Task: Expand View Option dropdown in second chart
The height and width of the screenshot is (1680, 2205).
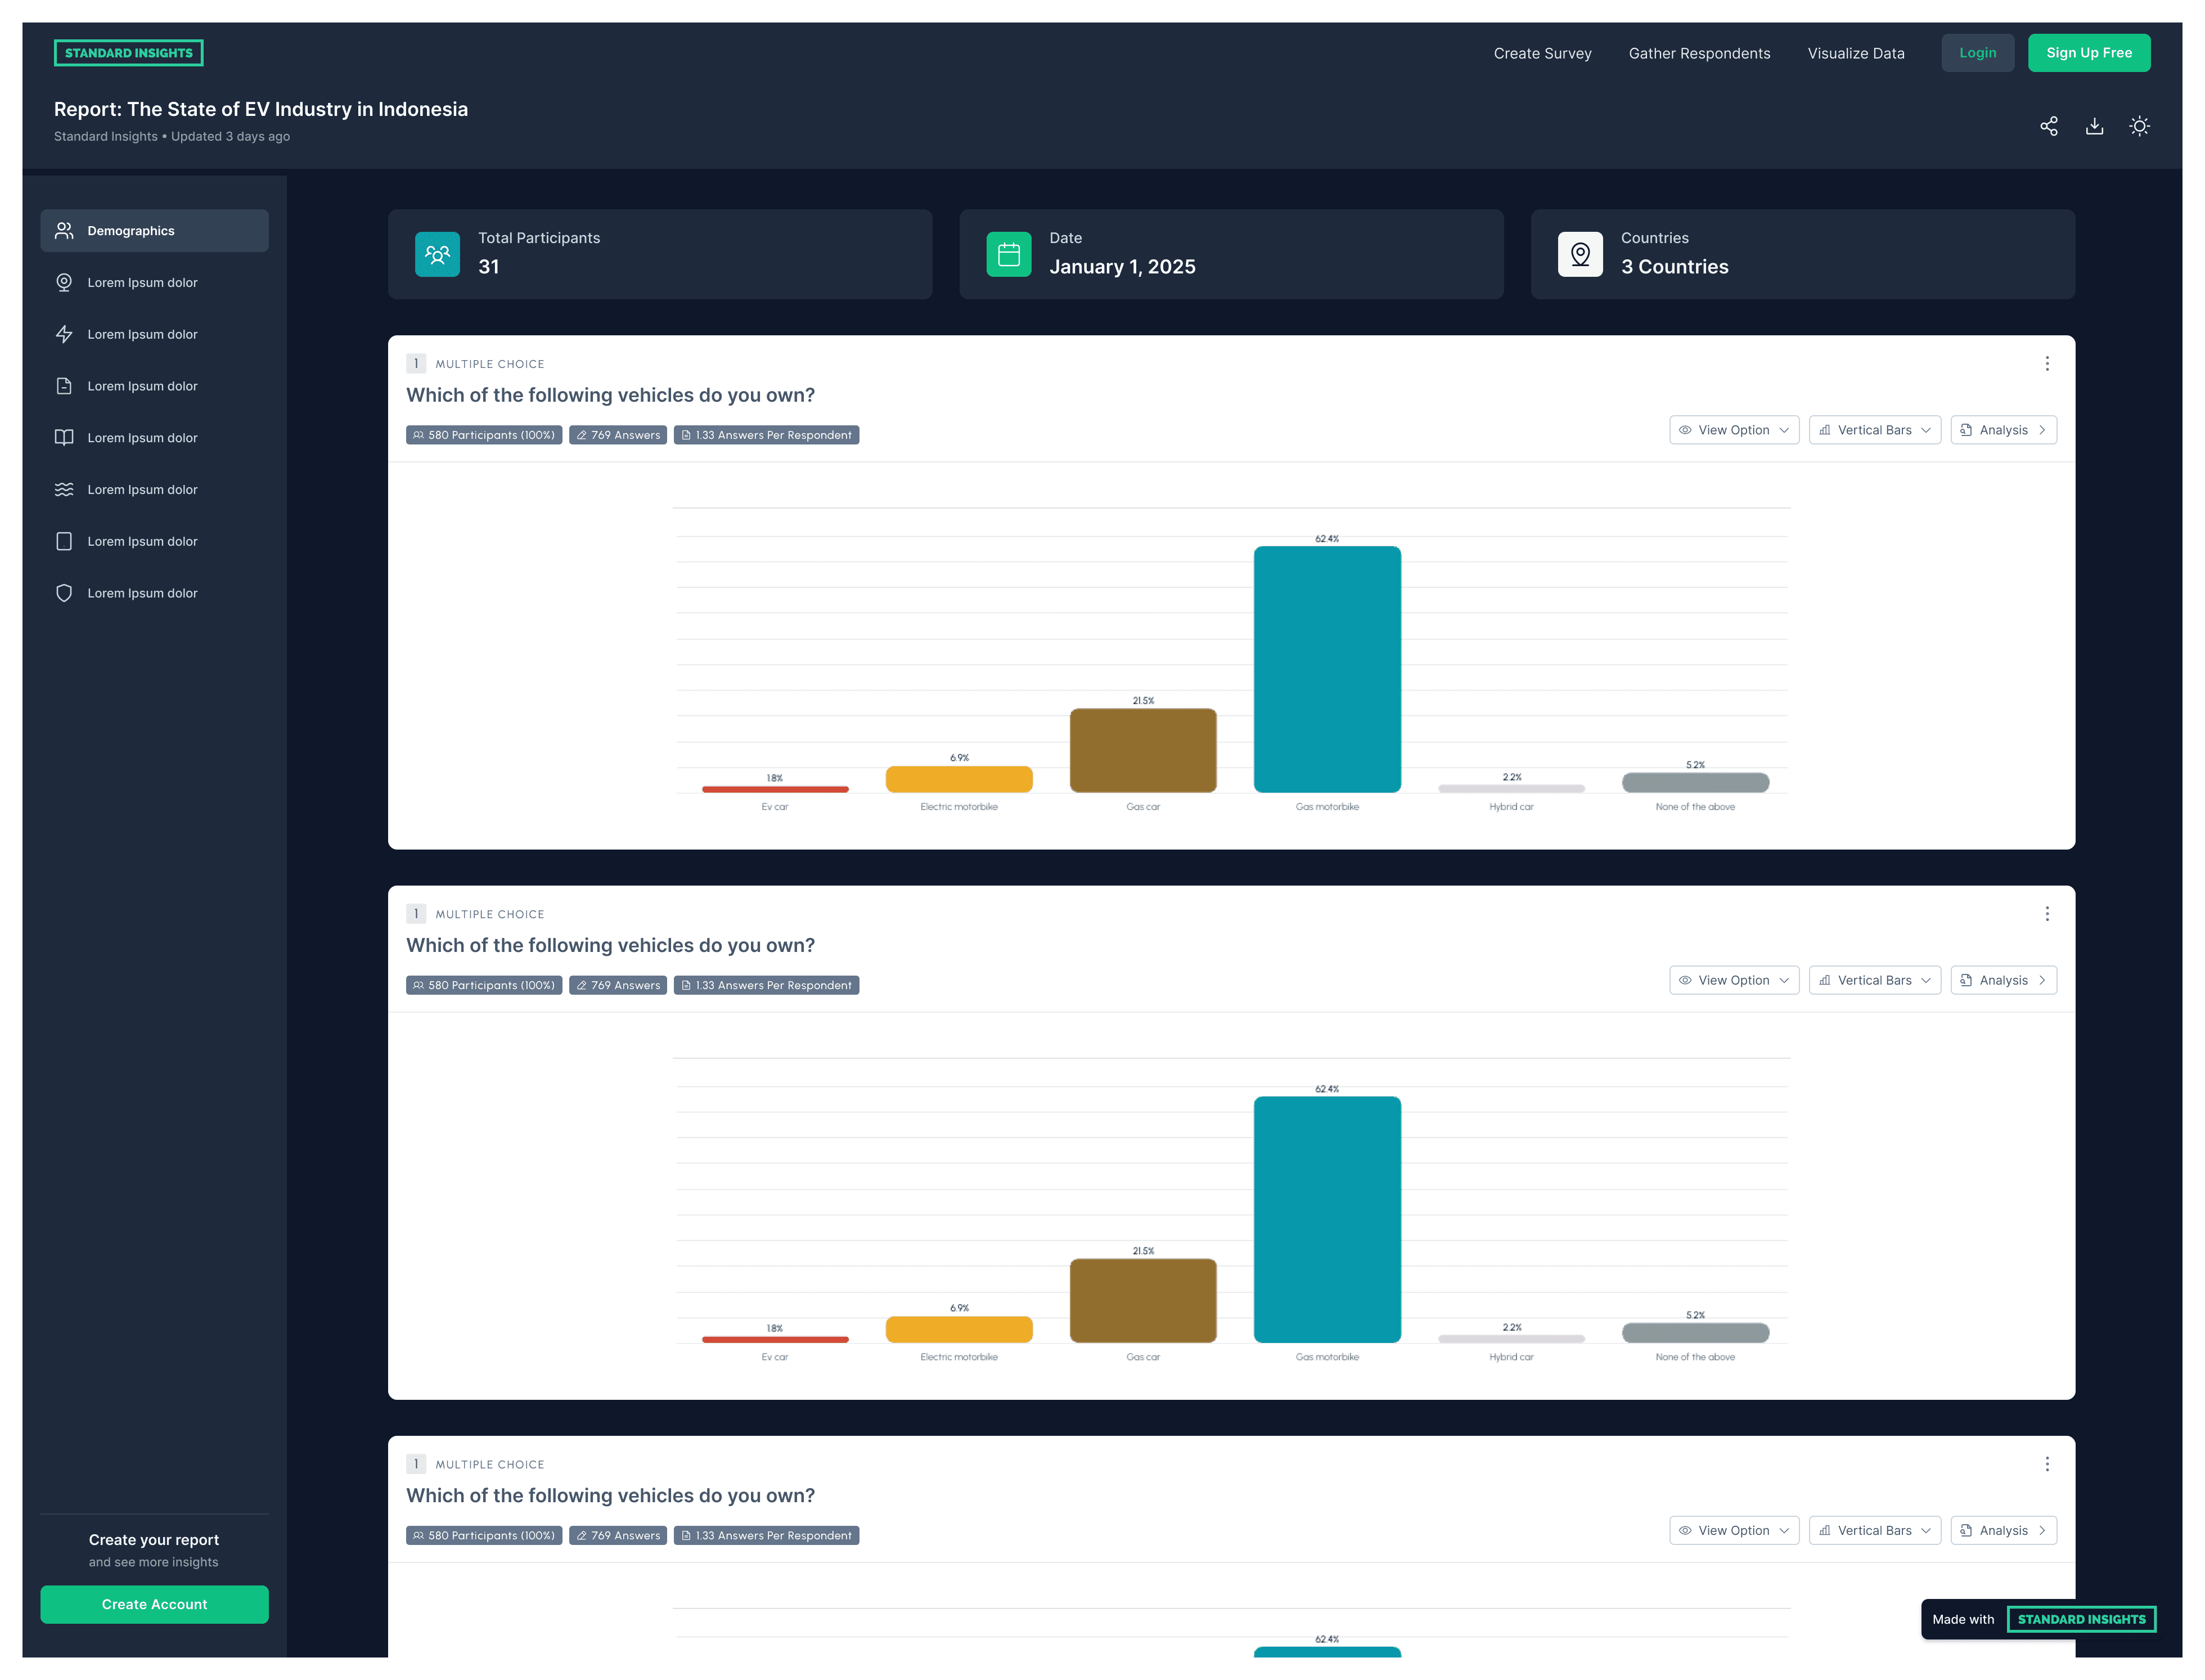Action: (1733, 980)
